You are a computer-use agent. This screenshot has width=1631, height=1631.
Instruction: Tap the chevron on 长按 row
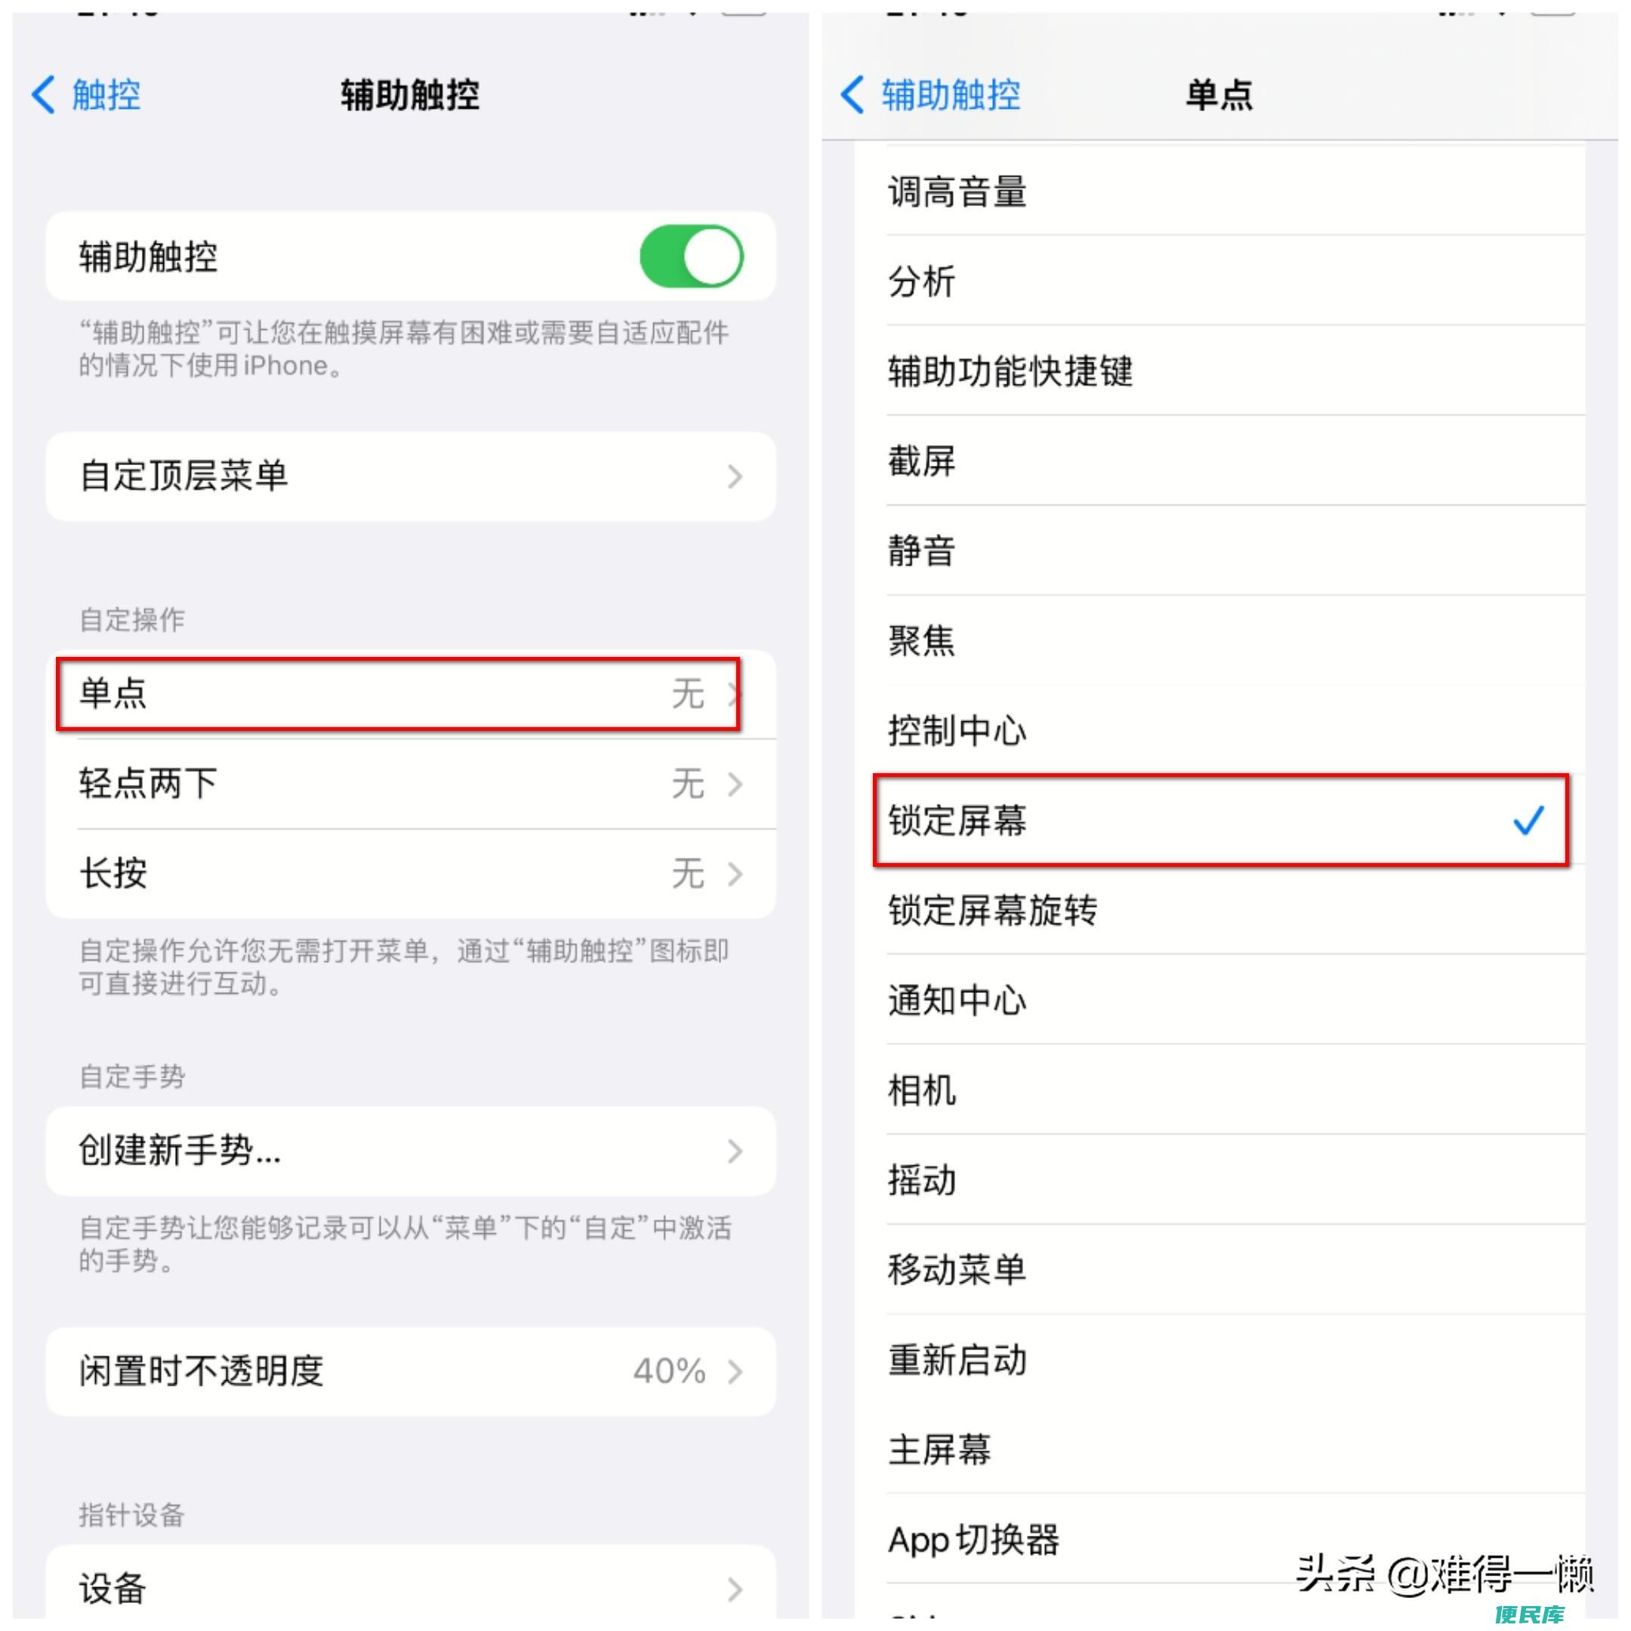[735, 874]
